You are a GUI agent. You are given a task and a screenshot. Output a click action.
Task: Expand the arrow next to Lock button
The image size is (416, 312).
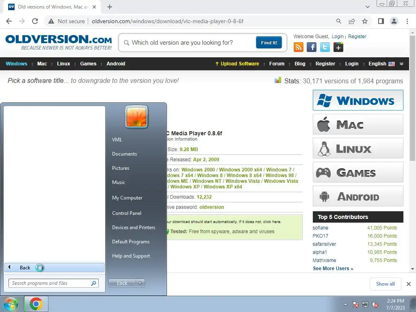click(140, 283)
